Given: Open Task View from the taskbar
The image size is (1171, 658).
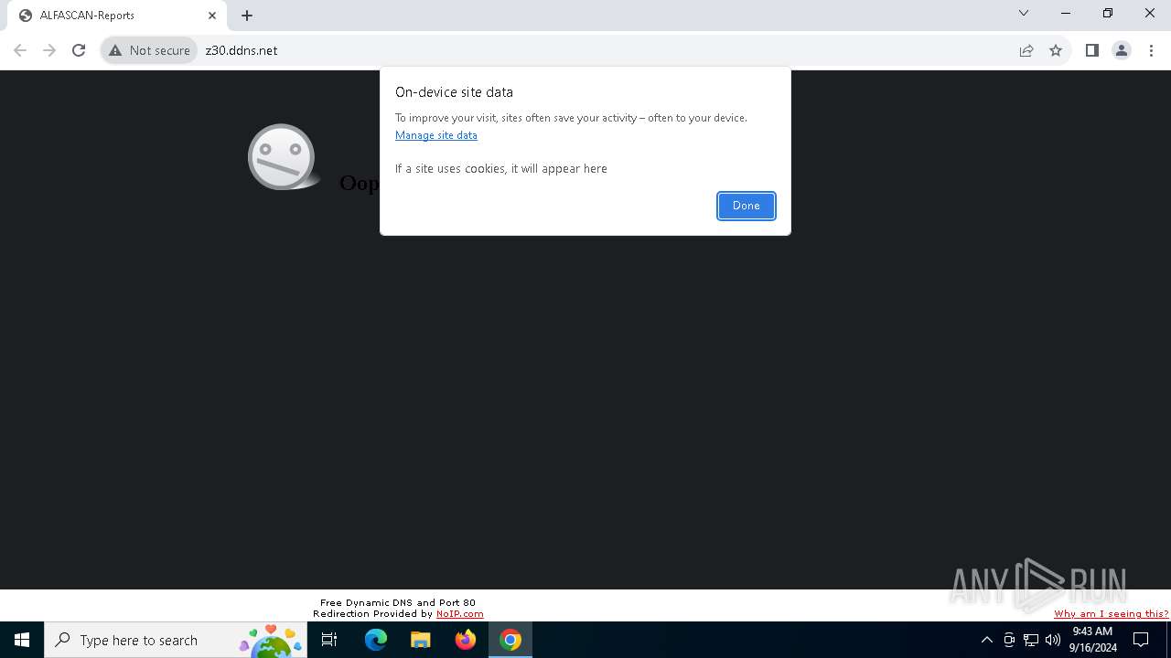Looking at the screenshot, I should [x=329, y=640].
